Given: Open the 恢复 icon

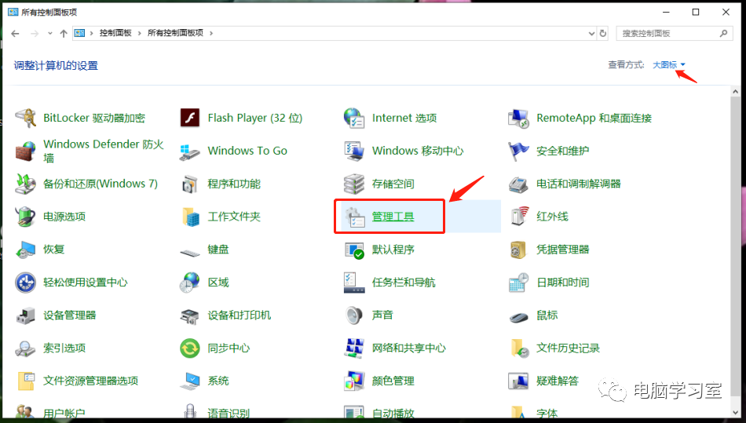Looking at the screenshot, I should coord(26,250).
